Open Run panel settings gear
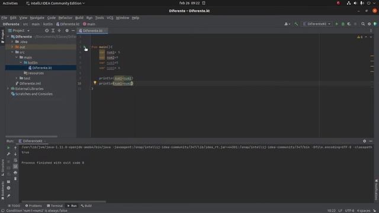Screen dimensions: 379x213 [365, 141]
